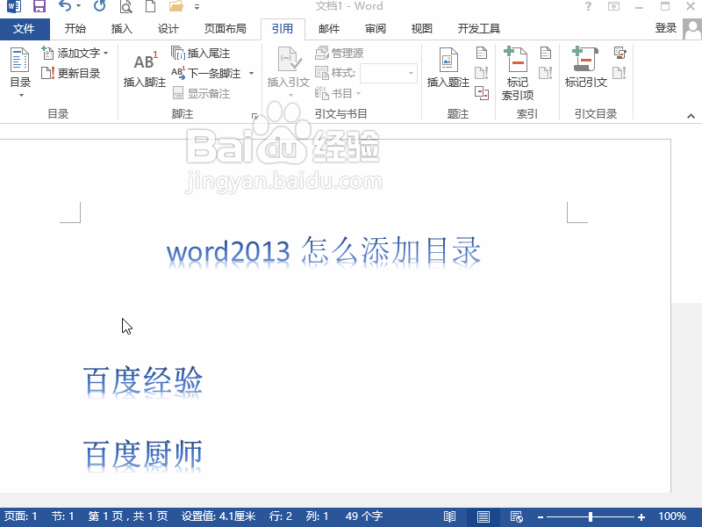This screenshot has height=527, width=702.
Task: Expand the undo history dropdown arrow
Action: pyautogui.click(x=78, y=6)
